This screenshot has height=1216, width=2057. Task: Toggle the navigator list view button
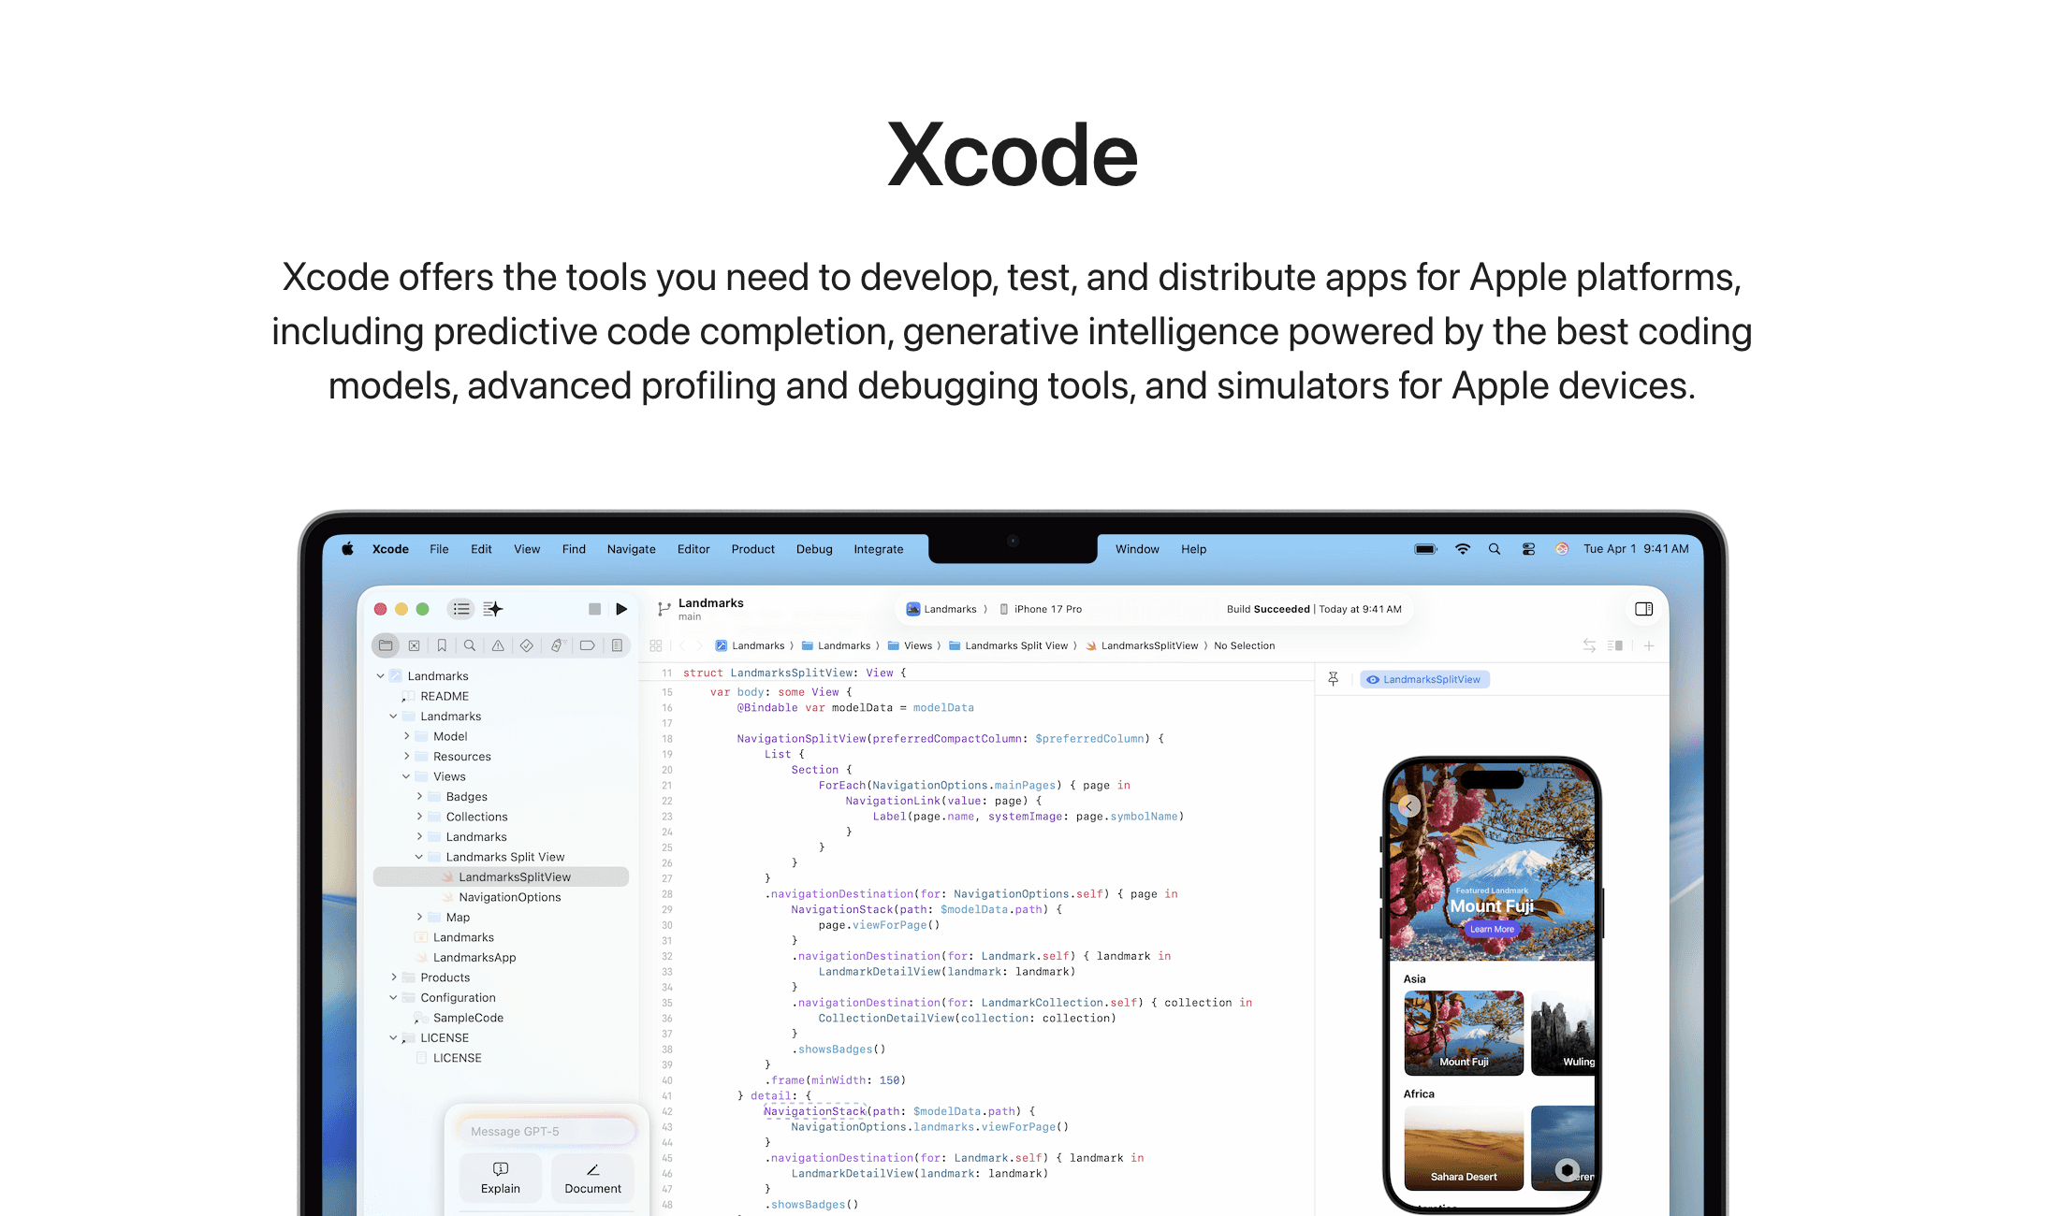click(460, 609)
